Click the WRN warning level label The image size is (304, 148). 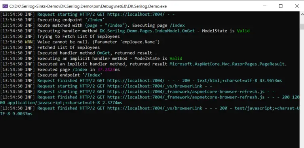(28, 42)
